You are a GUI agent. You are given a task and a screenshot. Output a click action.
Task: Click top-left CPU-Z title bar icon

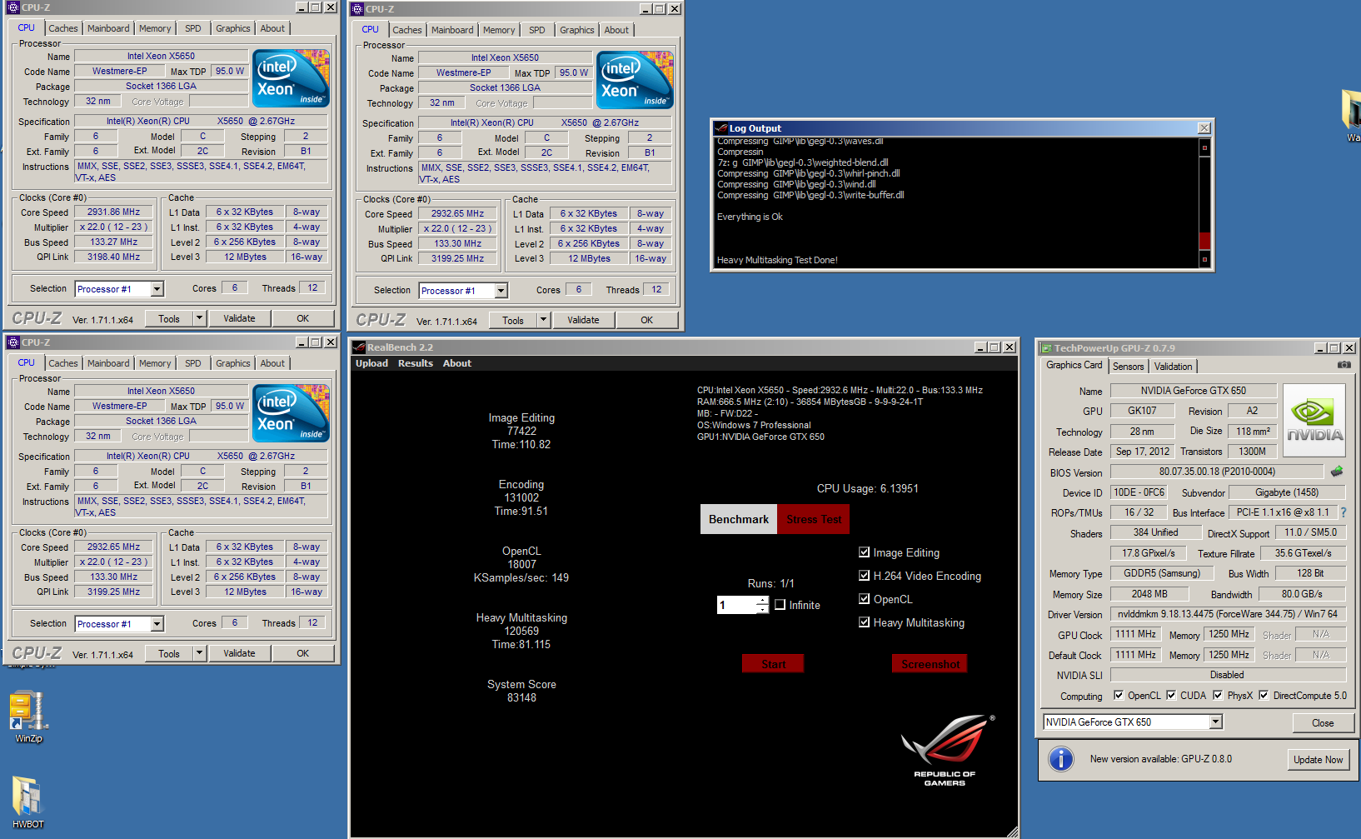[x=13, y=7]
